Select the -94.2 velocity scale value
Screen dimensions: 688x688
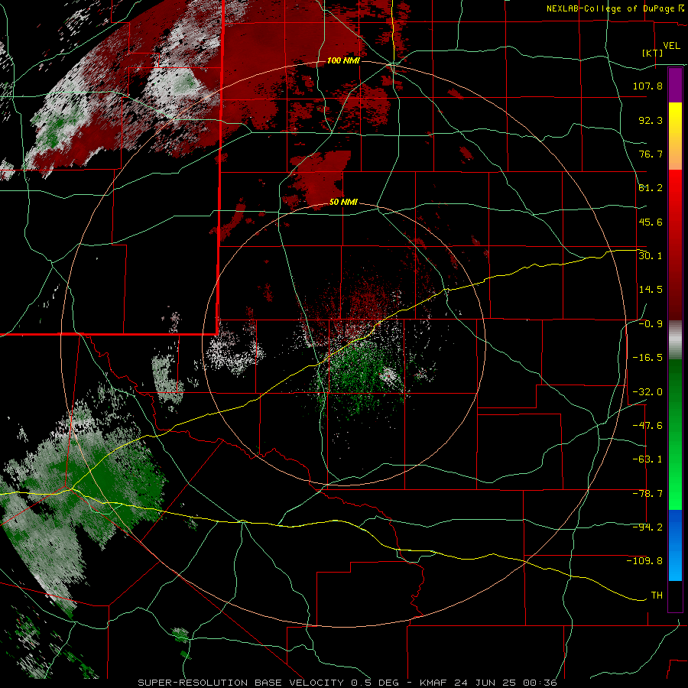(647, 527)
